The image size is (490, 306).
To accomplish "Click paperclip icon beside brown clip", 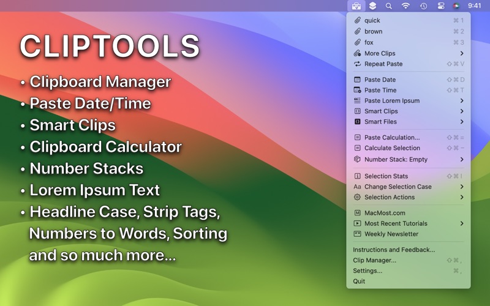I will click(x=357, y=31).
